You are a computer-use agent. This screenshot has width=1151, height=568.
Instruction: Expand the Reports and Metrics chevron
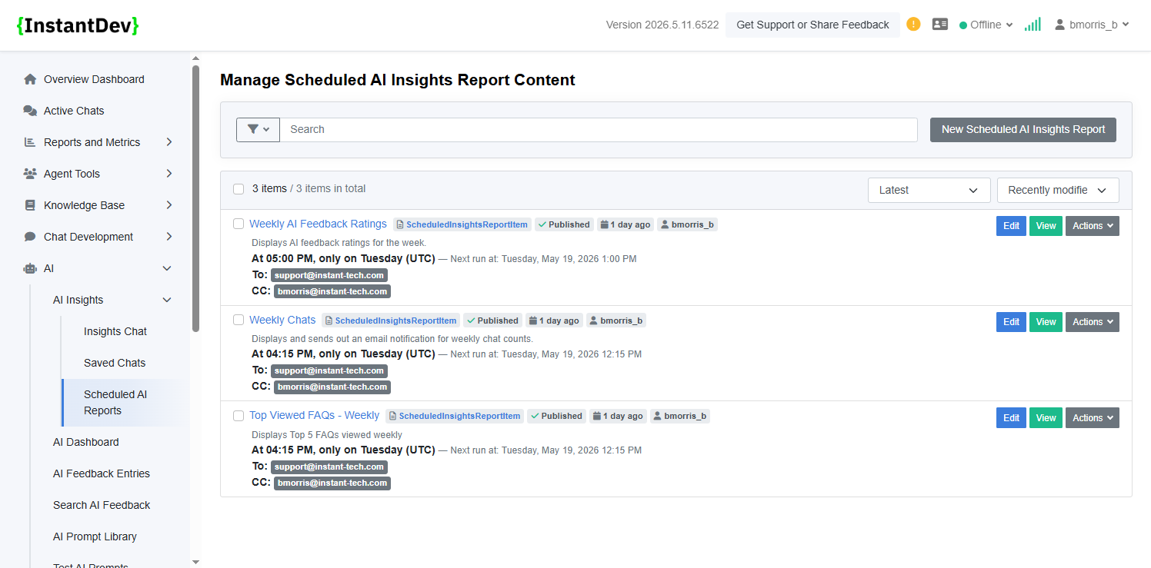click(168, 142)
